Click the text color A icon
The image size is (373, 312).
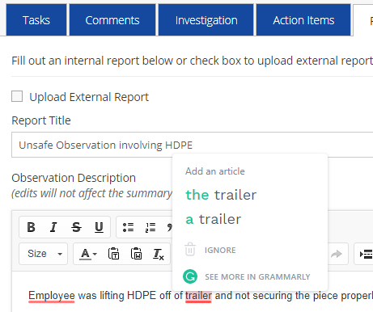click(85, 254)
